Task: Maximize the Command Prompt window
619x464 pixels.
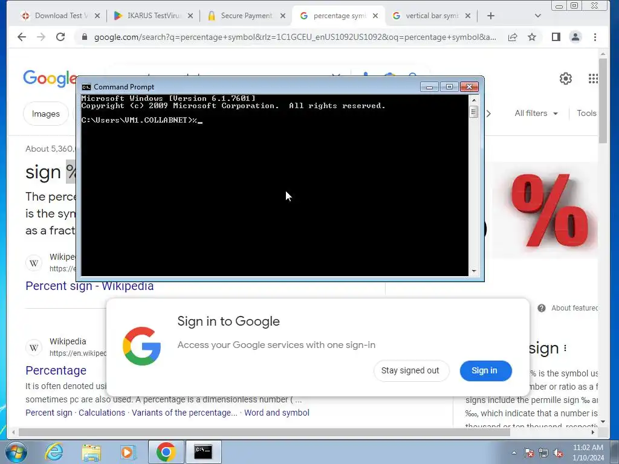Action: click(449, 87)
